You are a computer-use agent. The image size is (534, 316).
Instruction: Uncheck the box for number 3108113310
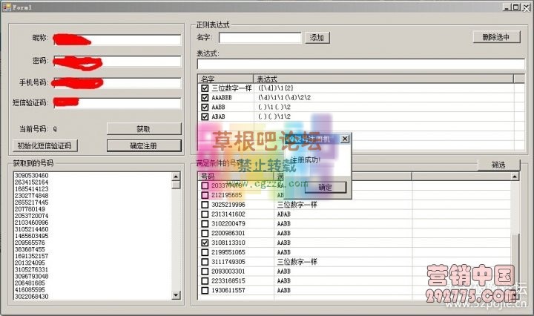point(205,243)
